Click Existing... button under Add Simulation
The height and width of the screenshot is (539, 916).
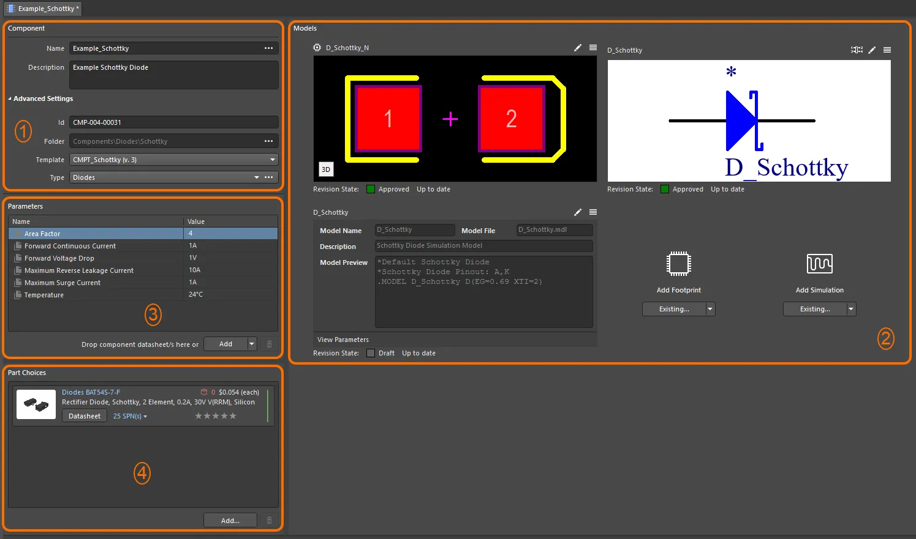[x=815, y=309]
